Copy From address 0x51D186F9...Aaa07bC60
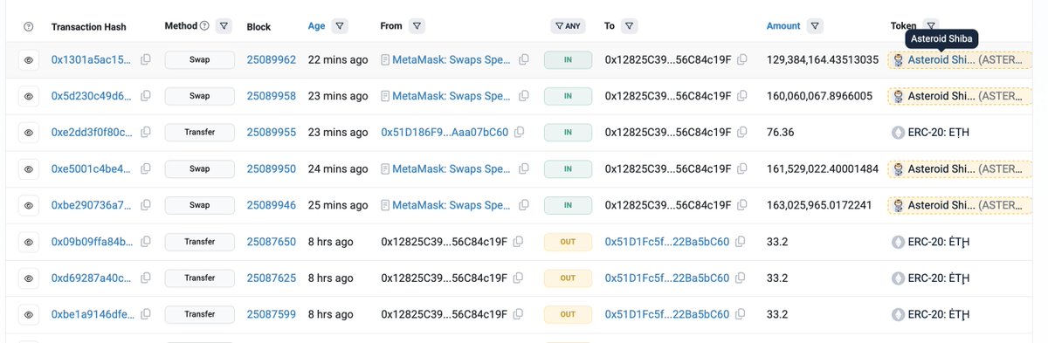The image size is (1048, 343). [x=520, y=133]
